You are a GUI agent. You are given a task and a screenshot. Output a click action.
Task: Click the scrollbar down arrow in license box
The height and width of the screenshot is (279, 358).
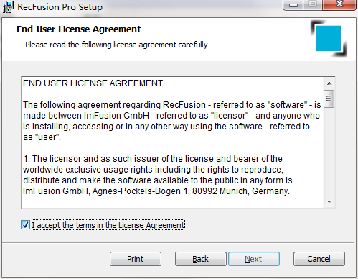point(329,202)
